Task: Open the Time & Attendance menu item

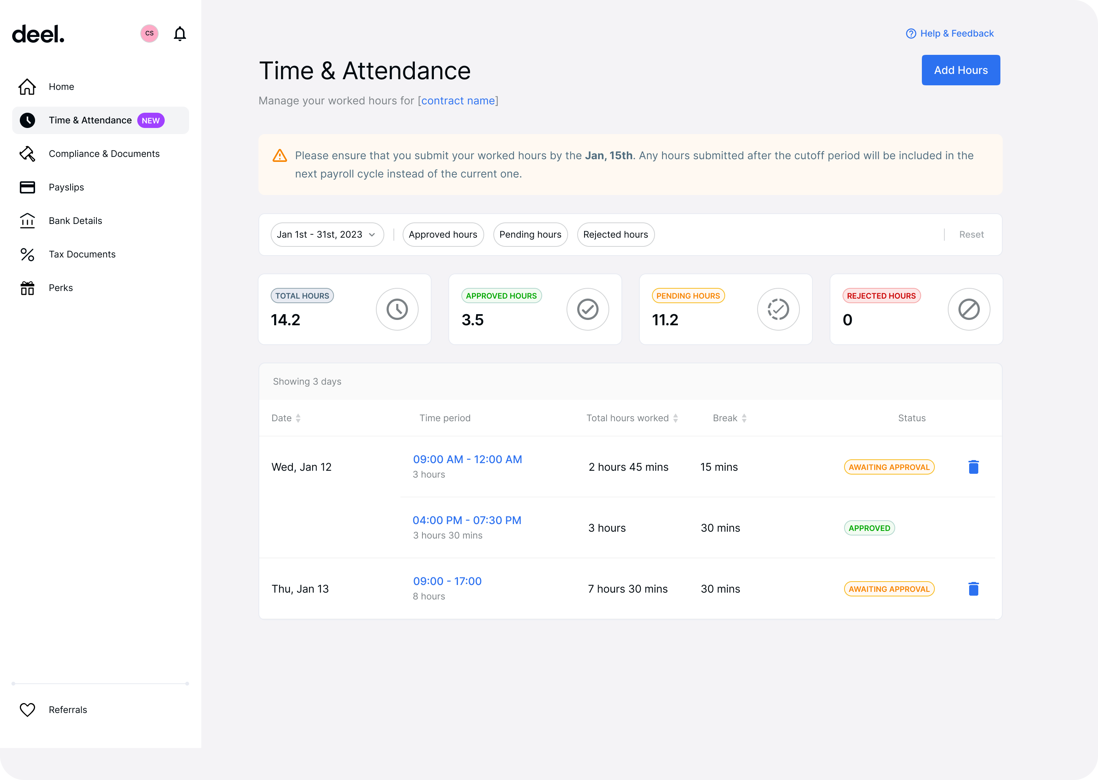Action: [x=90, y=120]
